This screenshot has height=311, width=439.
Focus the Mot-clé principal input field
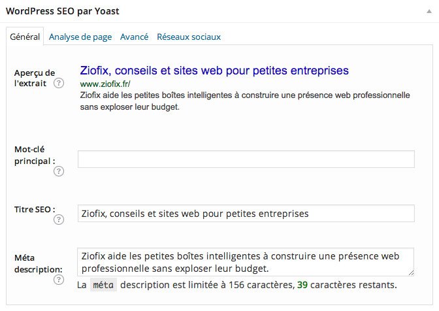(x=246, y=159)
